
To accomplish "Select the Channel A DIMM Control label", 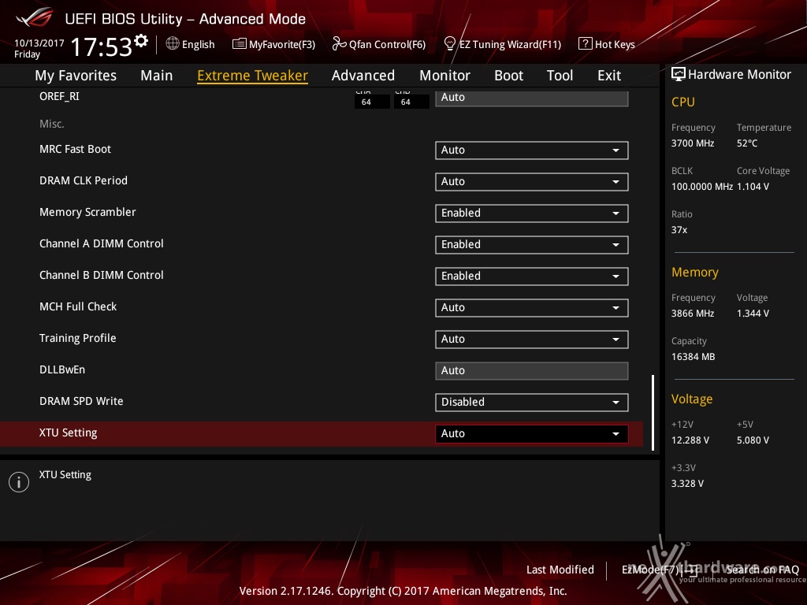I will coord(102,244).
